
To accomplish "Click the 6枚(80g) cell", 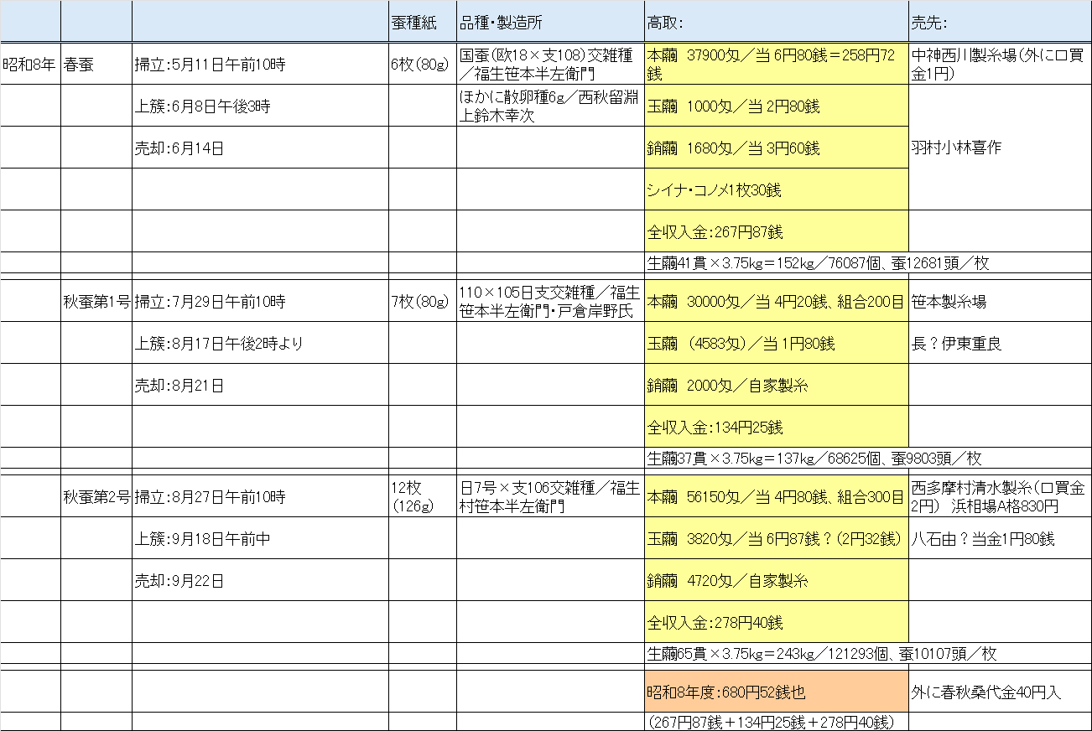I will 423,64.
